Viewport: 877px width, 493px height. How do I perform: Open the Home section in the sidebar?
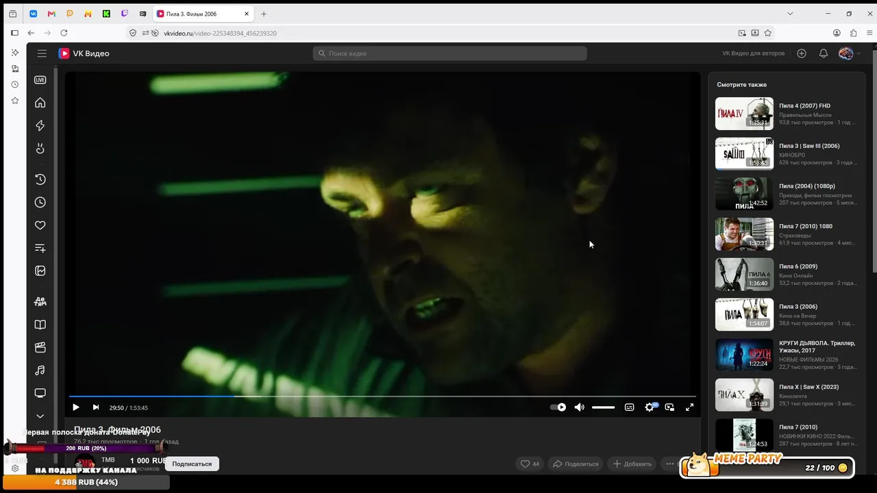(x=40, y=103)
